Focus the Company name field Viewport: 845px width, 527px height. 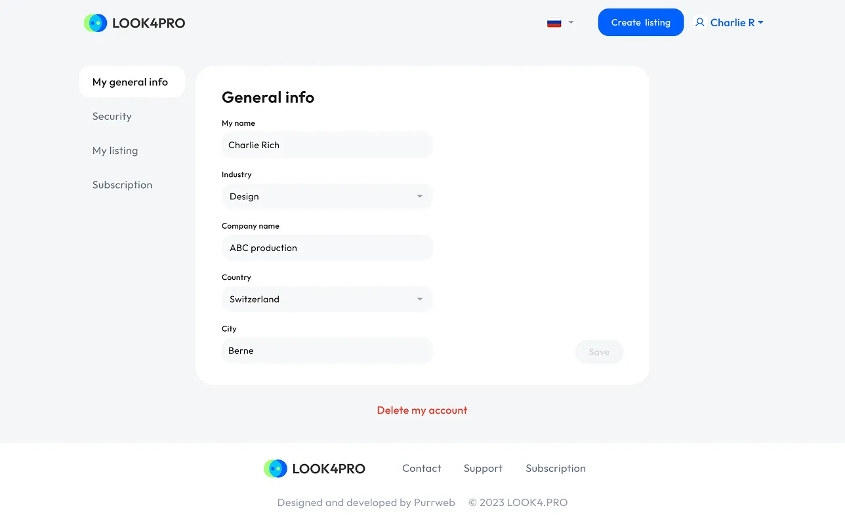[x=327, y=248]
